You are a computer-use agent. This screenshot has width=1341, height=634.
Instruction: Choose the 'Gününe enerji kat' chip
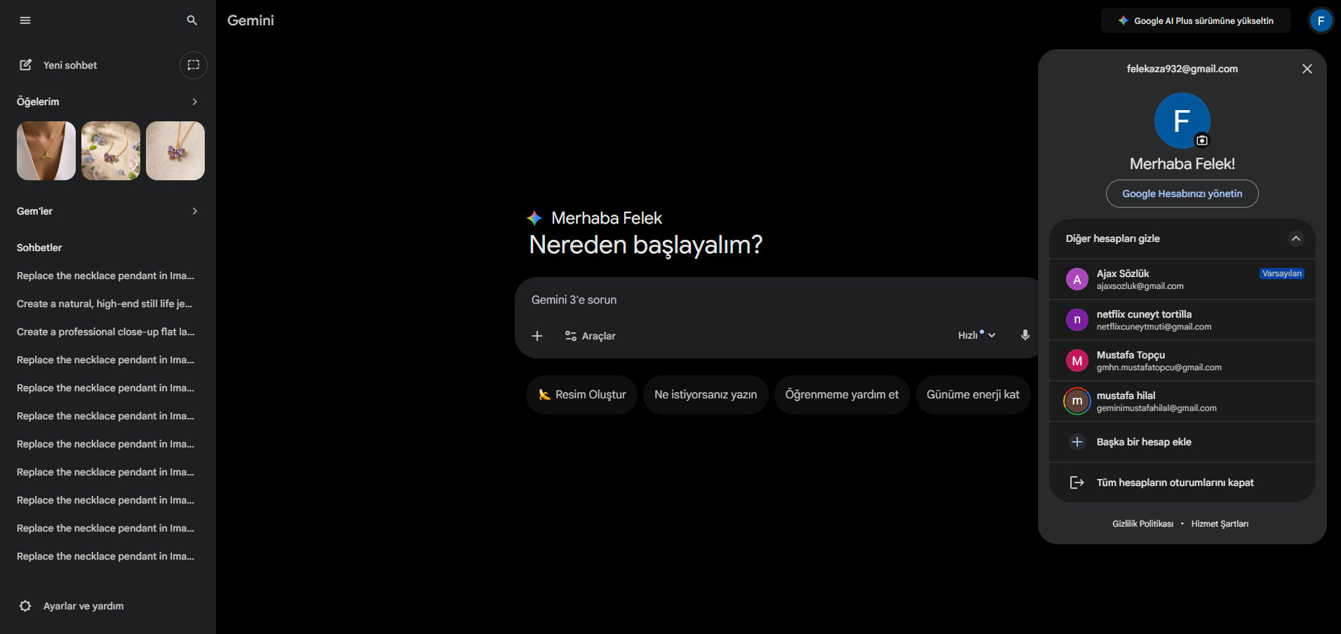coord(973,395)
